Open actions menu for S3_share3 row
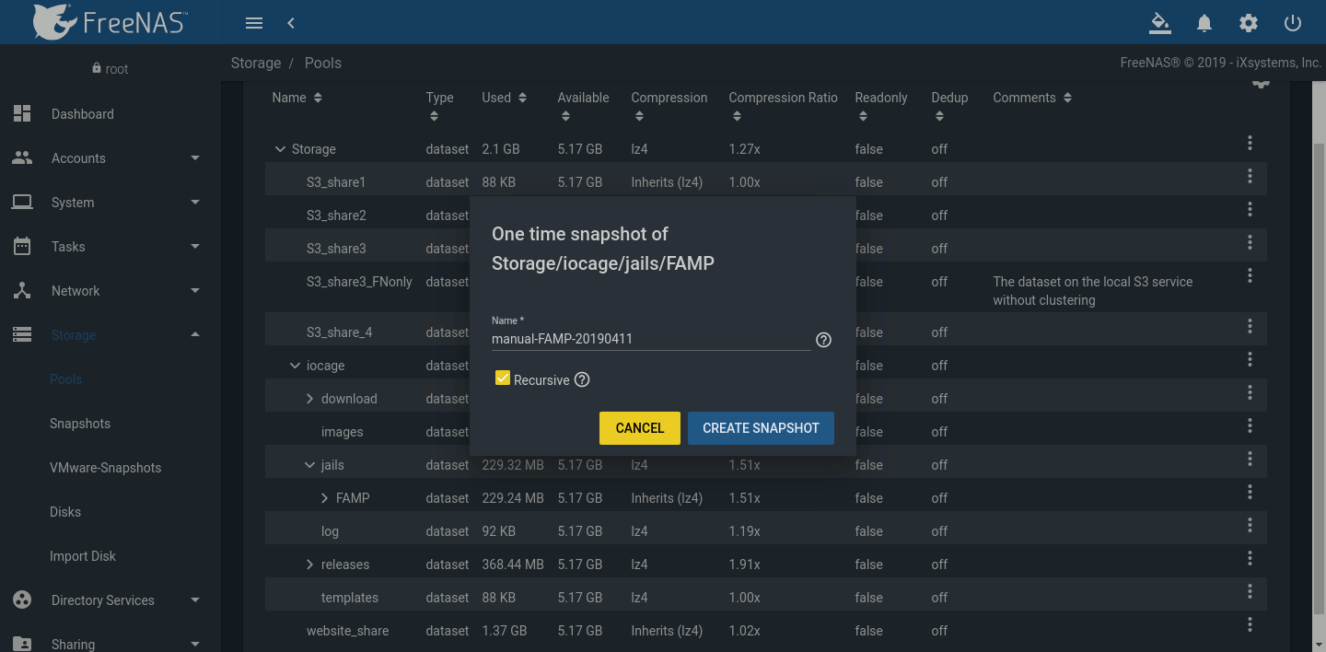This screenshot has height=652, width=1326. point(1250,242)
